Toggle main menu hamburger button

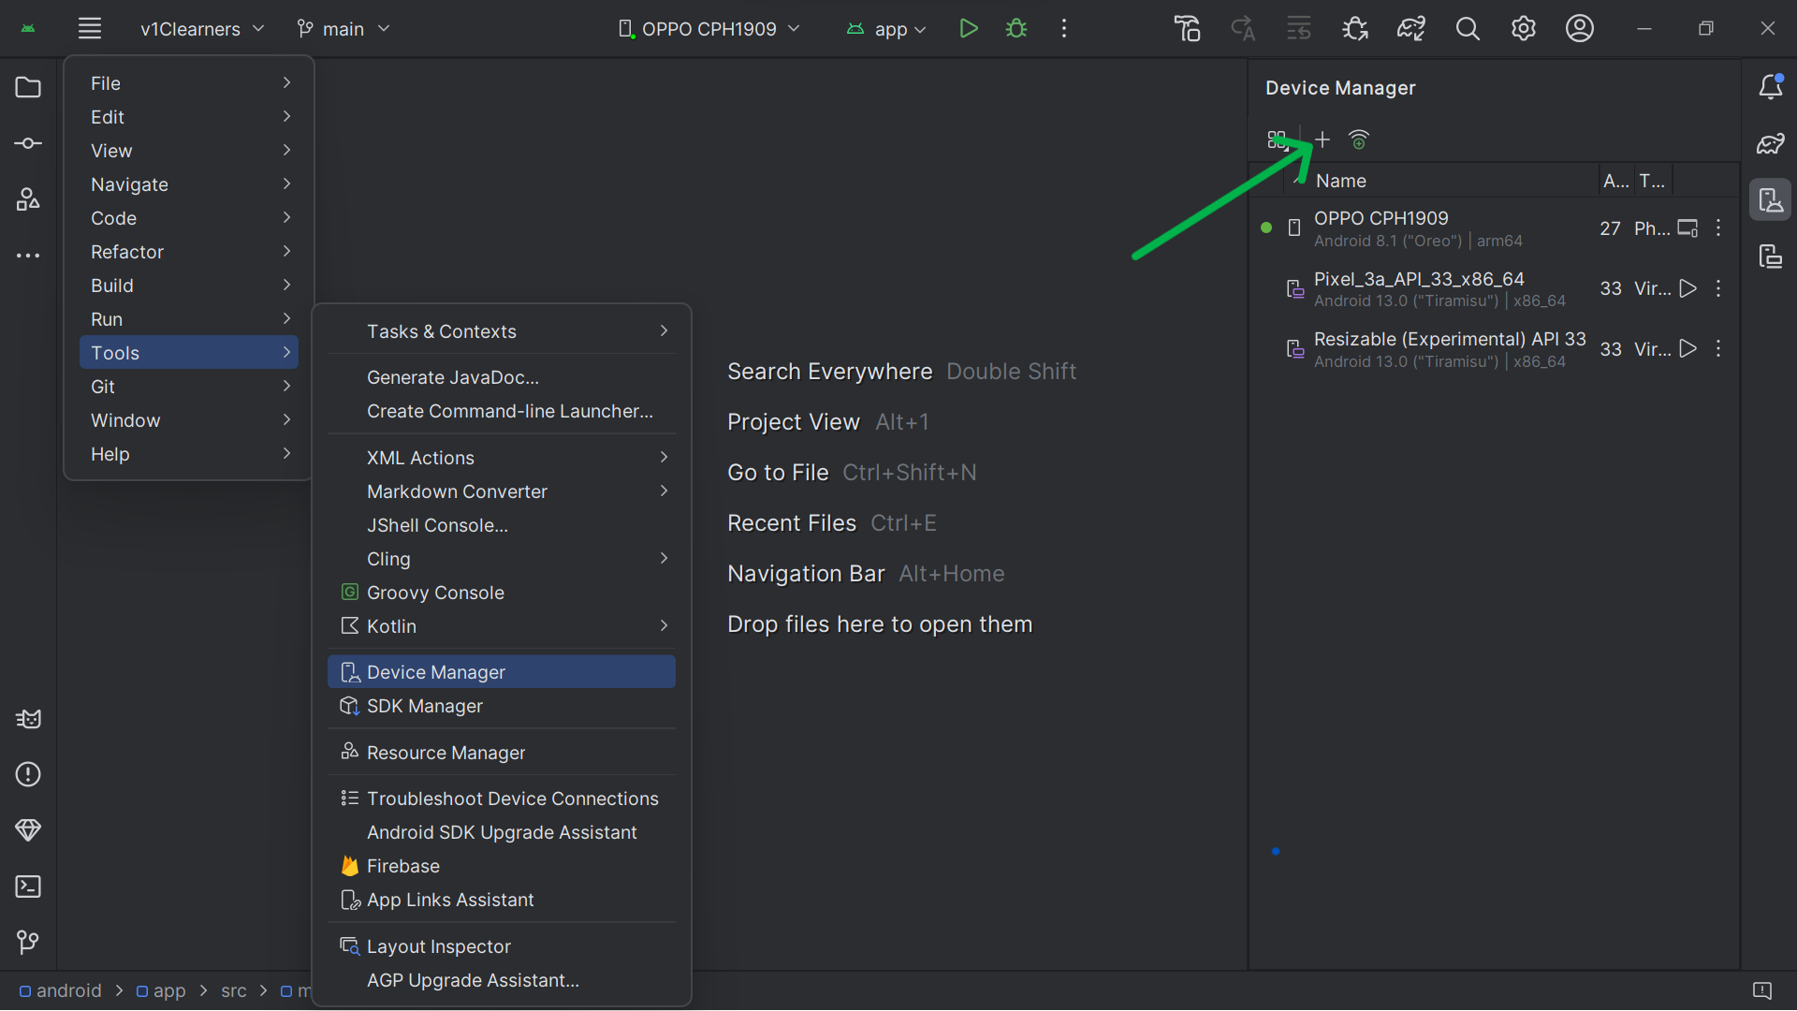(x=90, y=29)
